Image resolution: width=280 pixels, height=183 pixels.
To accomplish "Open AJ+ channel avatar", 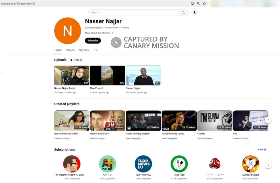I will (107, 164).
